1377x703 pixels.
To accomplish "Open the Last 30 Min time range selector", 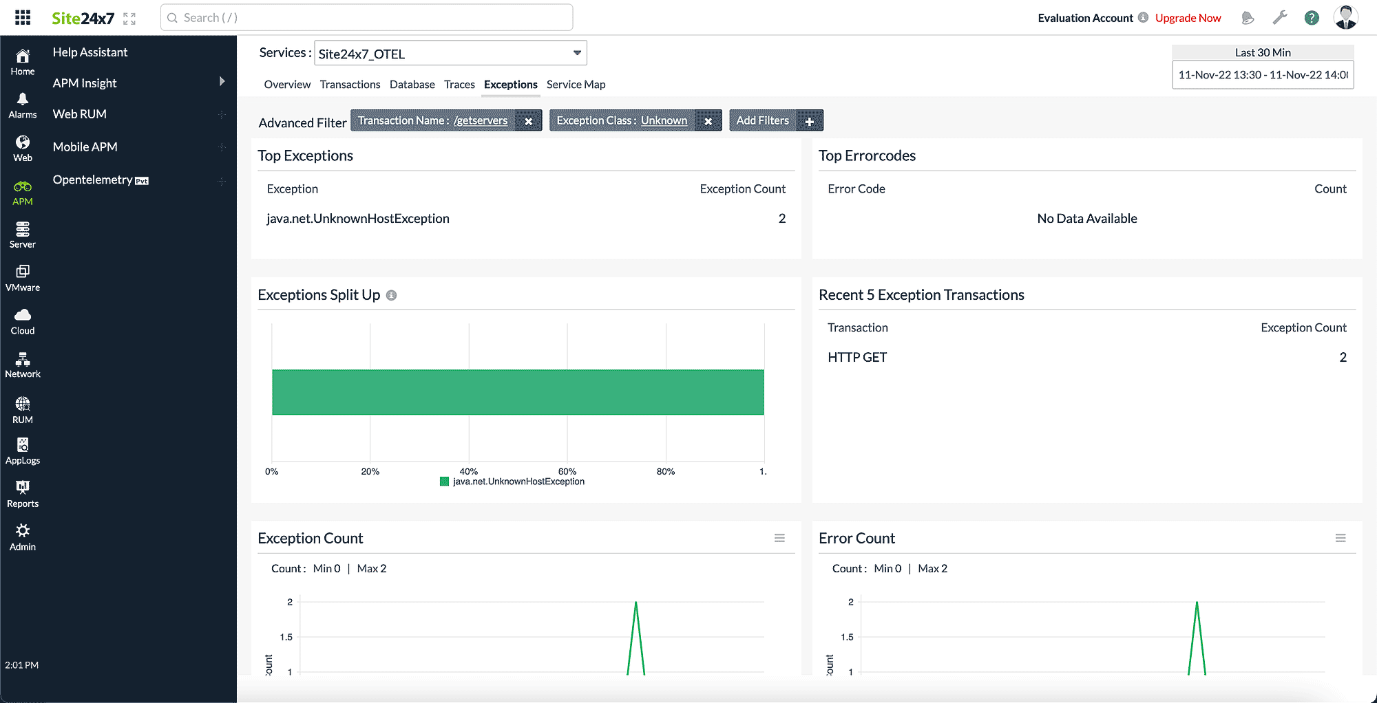I will click(x=1263, y=52).
